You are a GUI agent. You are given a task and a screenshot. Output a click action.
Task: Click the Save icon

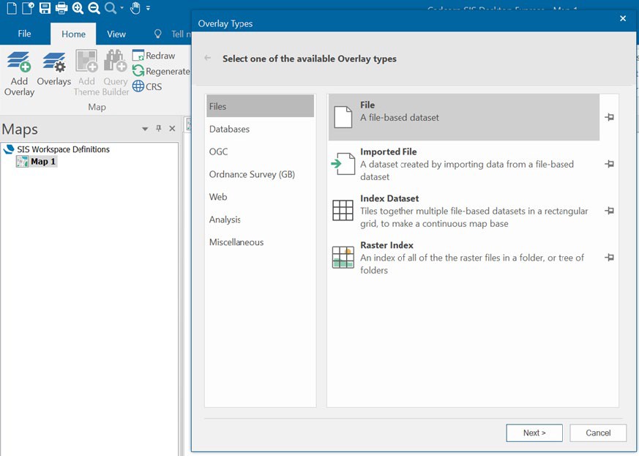tap(45, 9)
